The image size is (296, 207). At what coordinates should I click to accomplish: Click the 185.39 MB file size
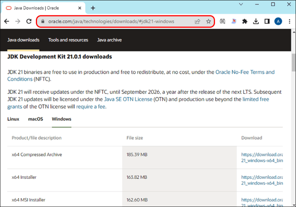tap(137, 155)
